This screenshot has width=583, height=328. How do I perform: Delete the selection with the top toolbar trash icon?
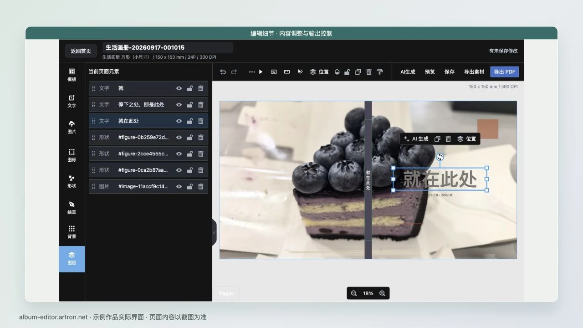(369, 72)
